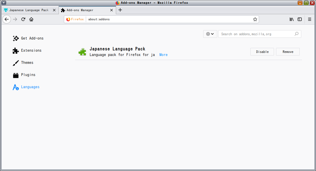This screenshot has width=316, height=171.
Task: Open a new tab
Action: click(x=120, y=10)
